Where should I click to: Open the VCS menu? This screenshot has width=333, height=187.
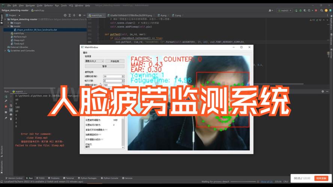71,6
